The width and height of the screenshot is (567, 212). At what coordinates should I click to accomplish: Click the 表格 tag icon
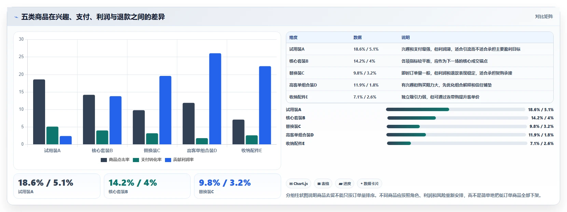point(319,184)
